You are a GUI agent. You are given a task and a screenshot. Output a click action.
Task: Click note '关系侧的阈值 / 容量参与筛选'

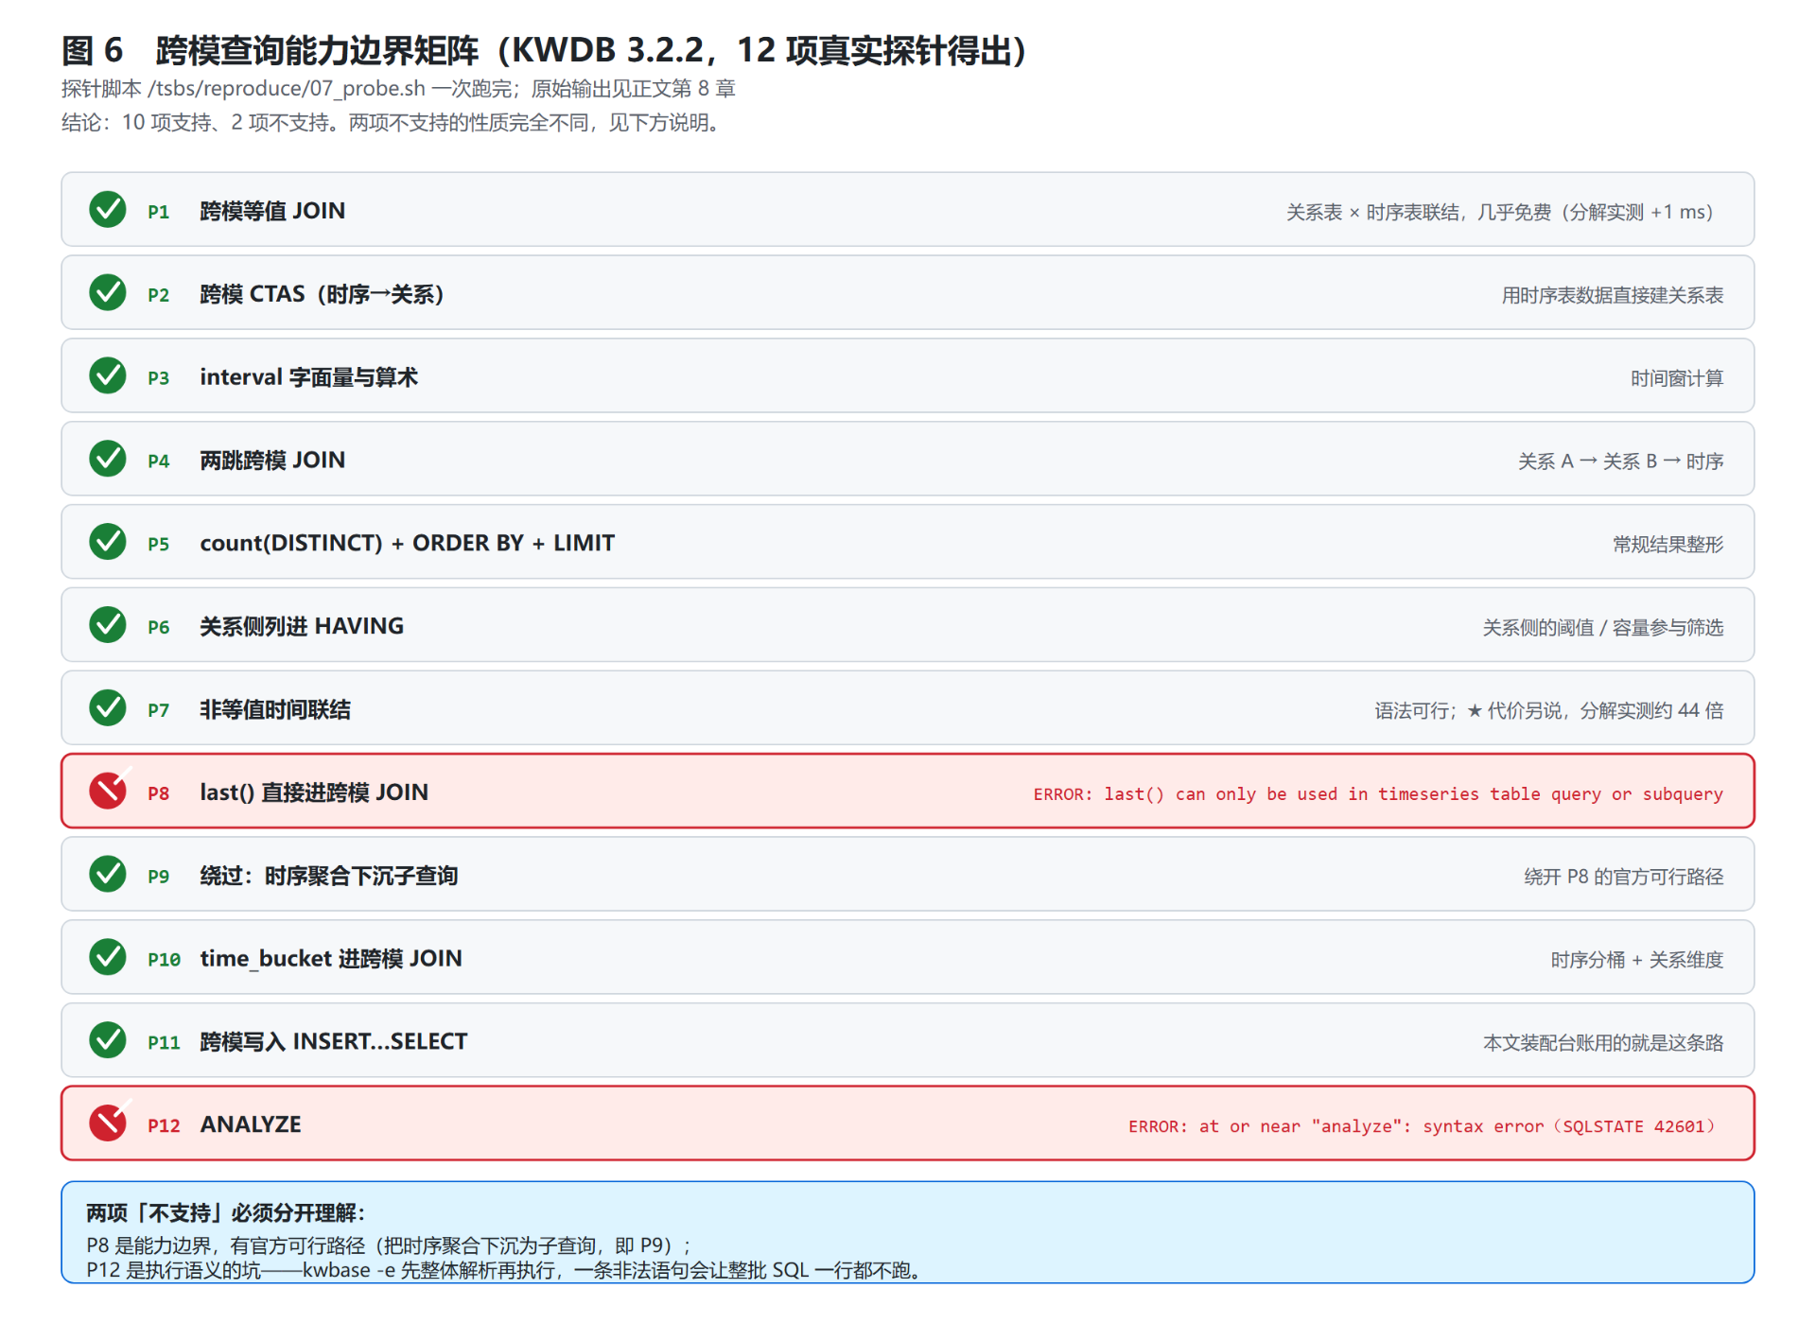click(1603, 628)
